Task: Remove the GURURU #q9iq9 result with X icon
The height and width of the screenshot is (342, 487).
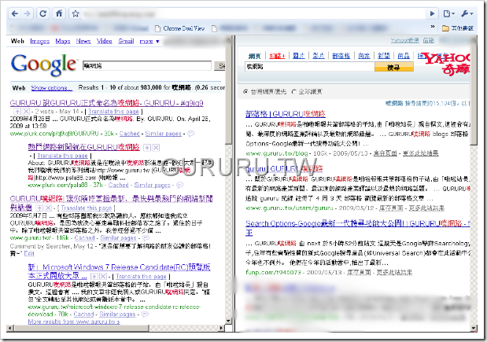Action: coord(26,112)
